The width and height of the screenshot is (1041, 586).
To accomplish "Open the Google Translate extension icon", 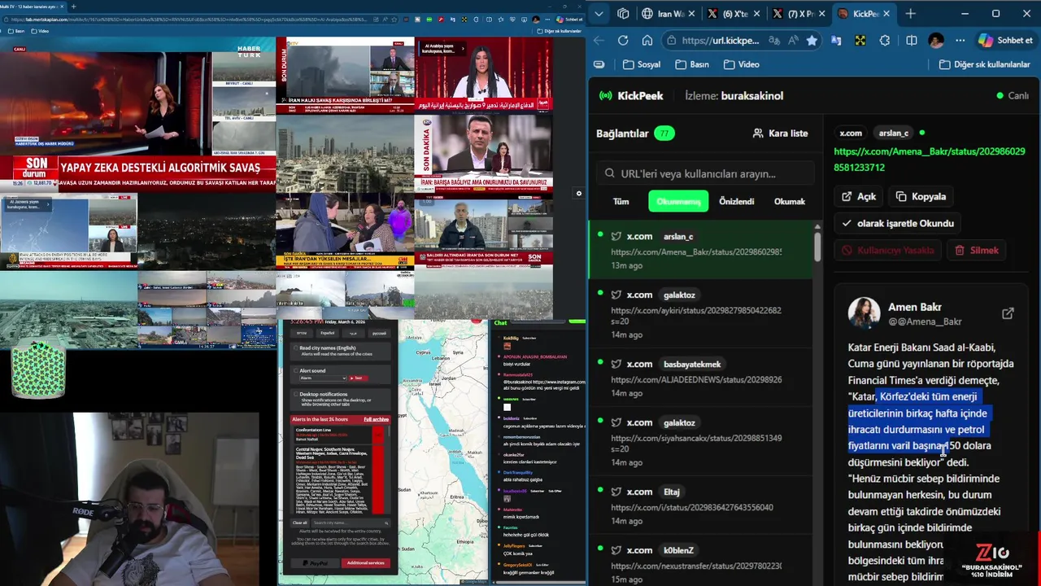I will 836,40.
